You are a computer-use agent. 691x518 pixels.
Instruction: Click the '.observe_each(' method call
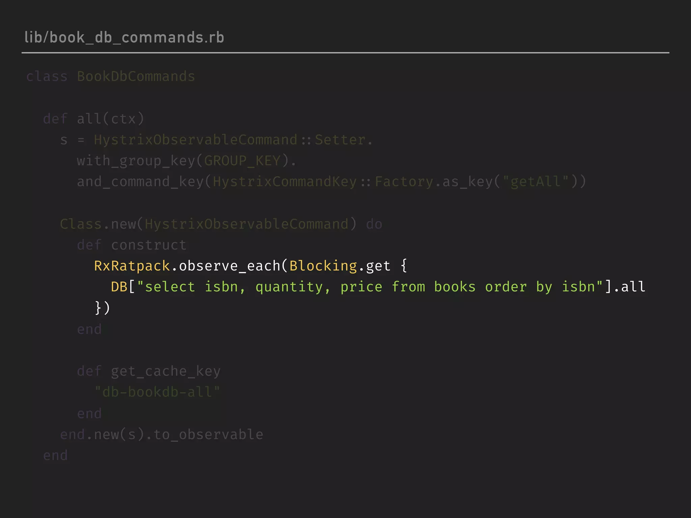point(229,266)
